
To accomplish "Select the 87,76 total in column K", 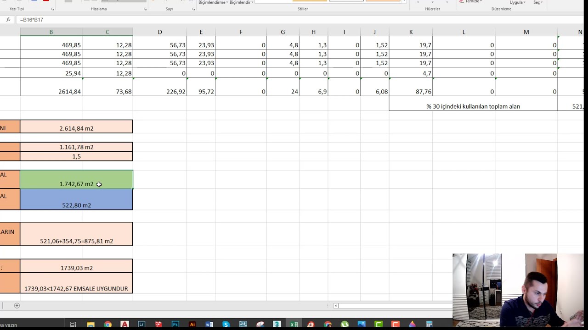I will coord(411,87).
